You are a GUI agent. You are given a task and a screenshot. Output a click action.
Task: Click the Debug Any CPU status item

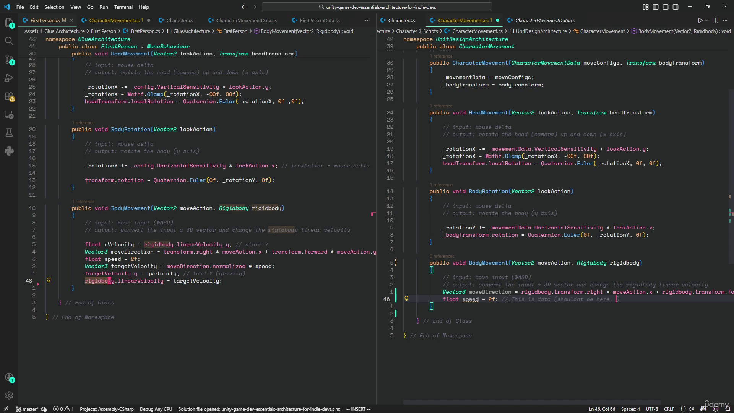(x=156, y=409)
